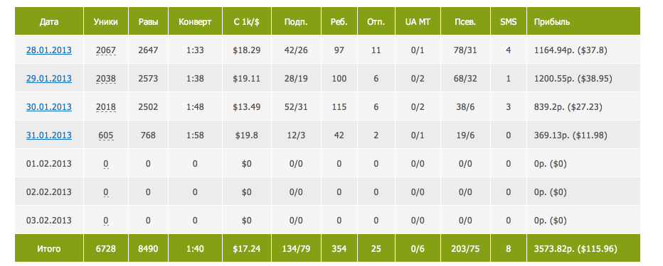This screenshot has height=266, width=663.
Task: Select the Конверт column header
Action: [195, 21]
